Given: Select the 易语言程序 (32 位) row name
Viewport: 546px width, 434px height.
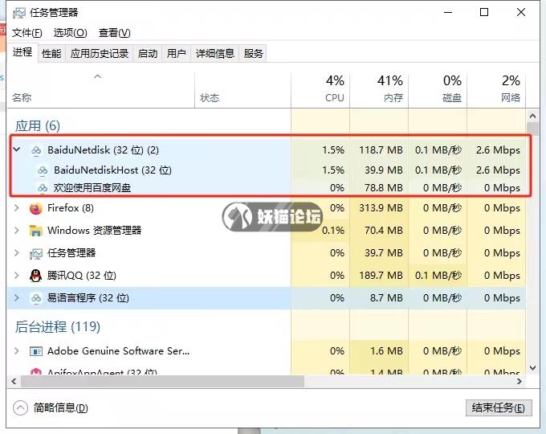Looking at the screenshot, I should pos(88,298).
